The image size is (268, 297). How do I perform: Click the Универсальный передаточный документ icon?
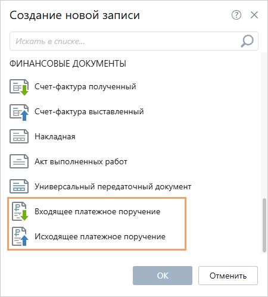click(x=19, y=186)
